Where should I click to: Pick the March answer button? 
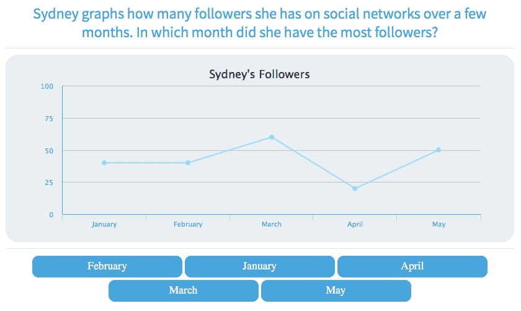[184, 291]
